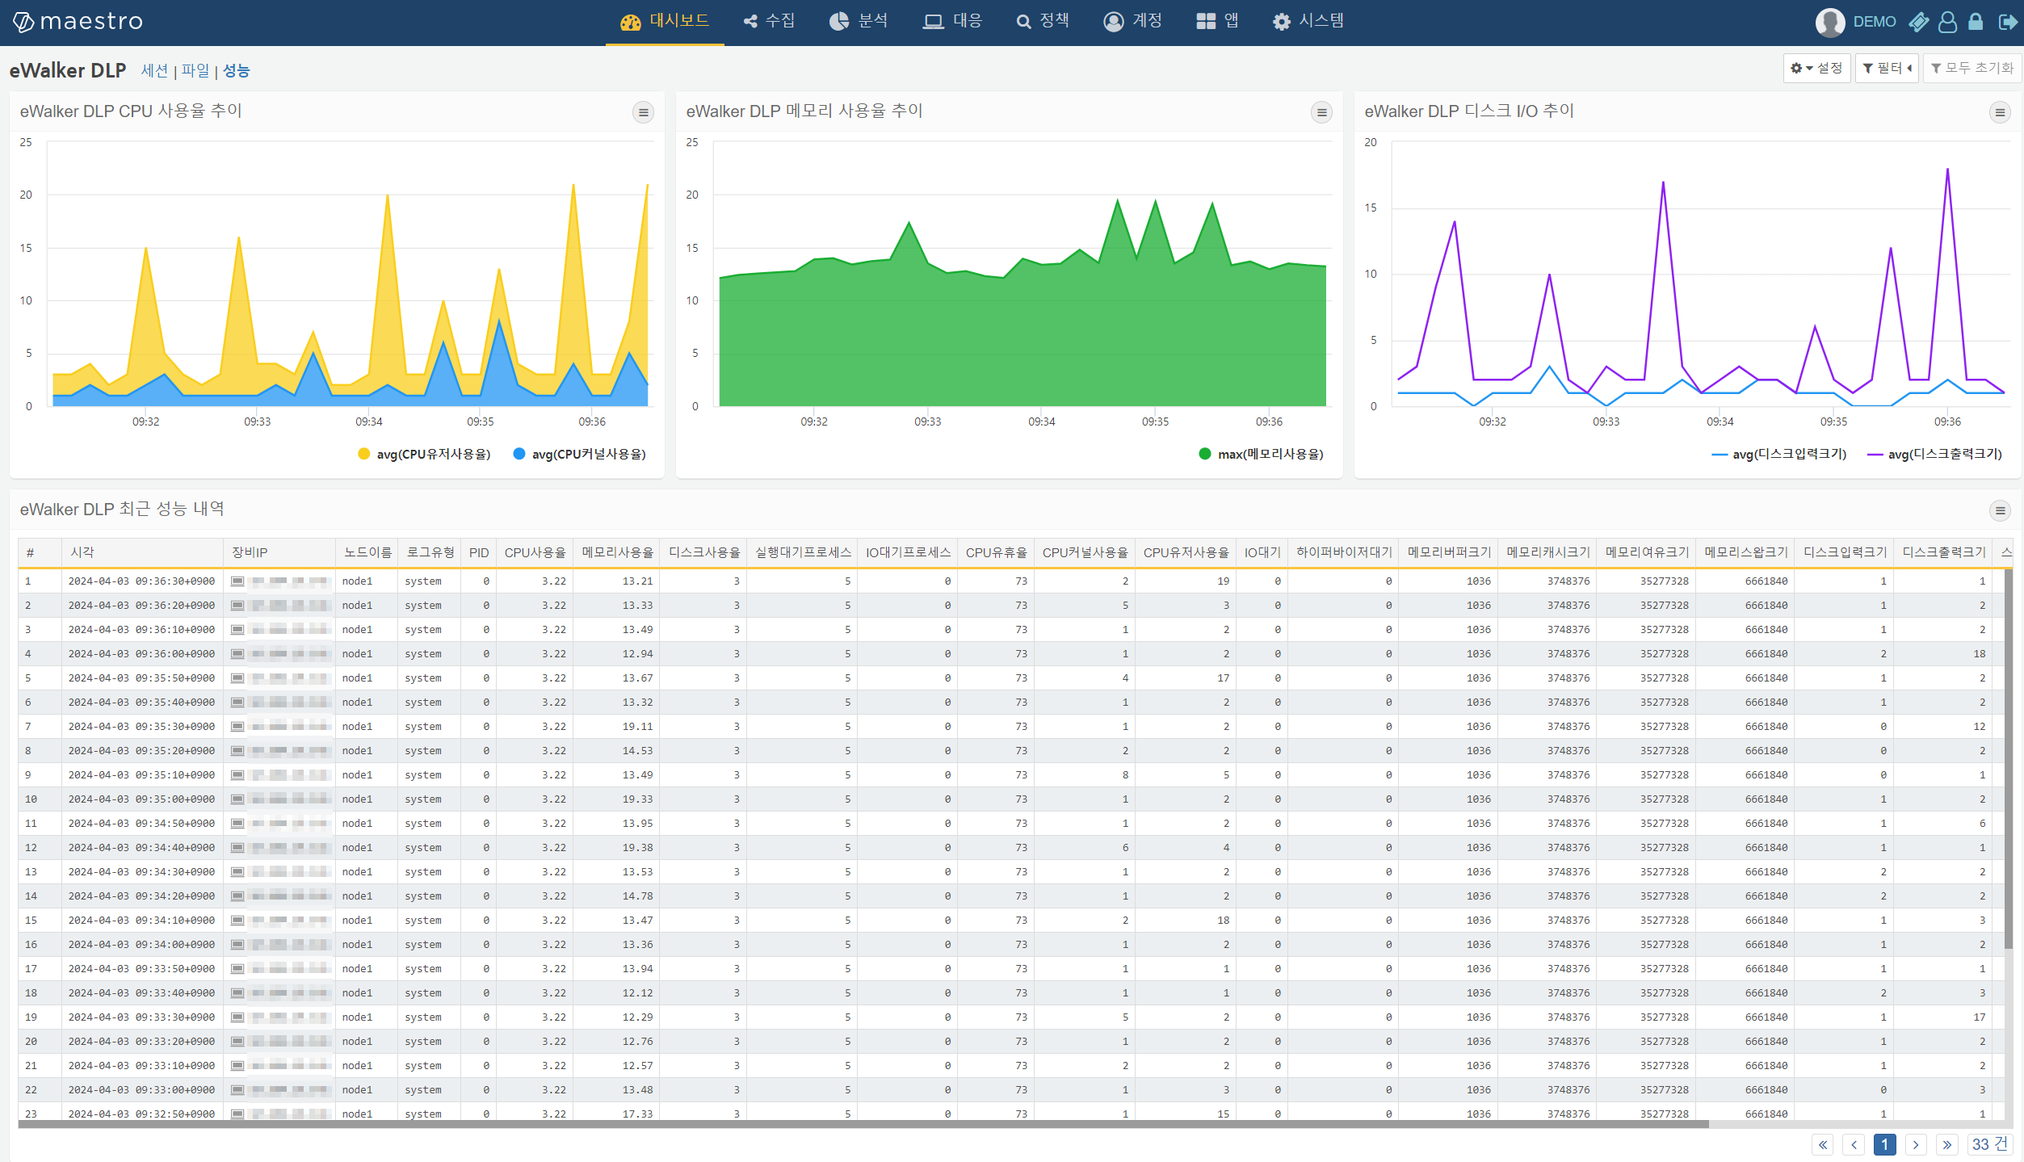Sort table by 노드이름 column
Viewport: 2024px width, 1162px height.
pos(367,552)
